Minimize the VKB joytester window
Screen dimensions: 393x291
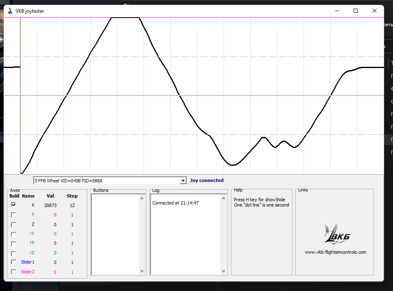(x=337, y=11)
